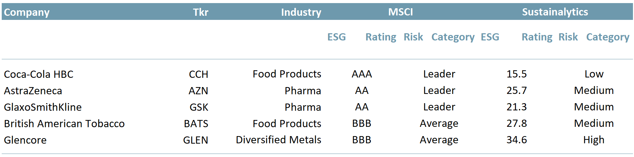Click the Tkr column header
The width and height of the screenshot is (634, 157).
(x=201, y=12)
